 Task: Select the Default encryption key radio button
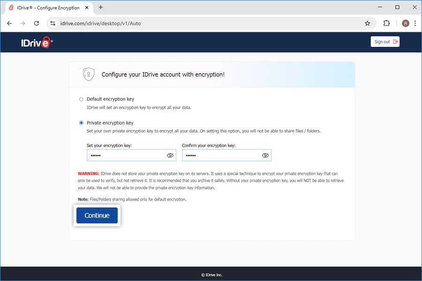[81, 99]
